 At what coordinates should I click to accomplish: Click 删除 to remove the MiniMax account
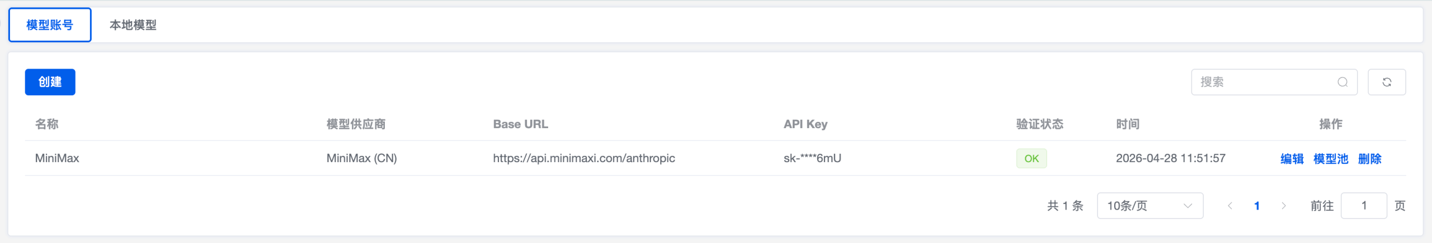1369,159
